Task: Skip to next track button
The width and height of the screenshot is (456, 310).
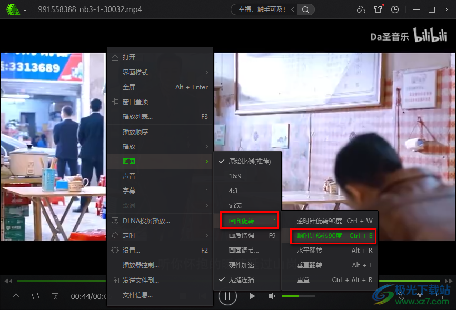Action: (x=253, y=296)
